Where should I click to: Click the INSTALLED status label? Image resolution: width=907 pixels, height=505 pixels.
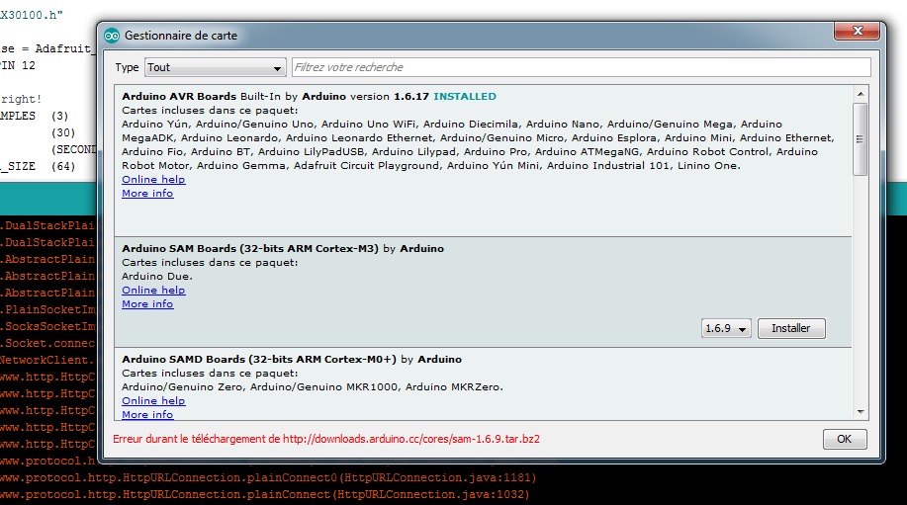pos(465,97)
